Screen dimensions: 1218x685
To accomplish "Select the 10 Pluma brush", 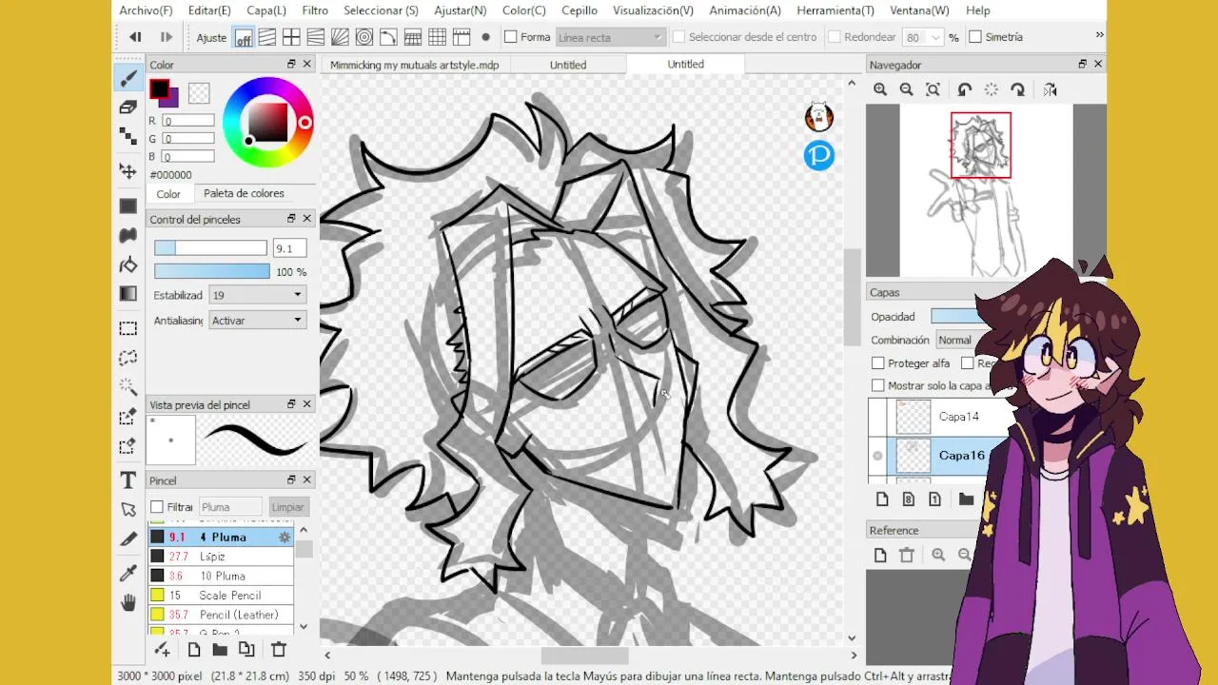I will [x=221, y=576].
